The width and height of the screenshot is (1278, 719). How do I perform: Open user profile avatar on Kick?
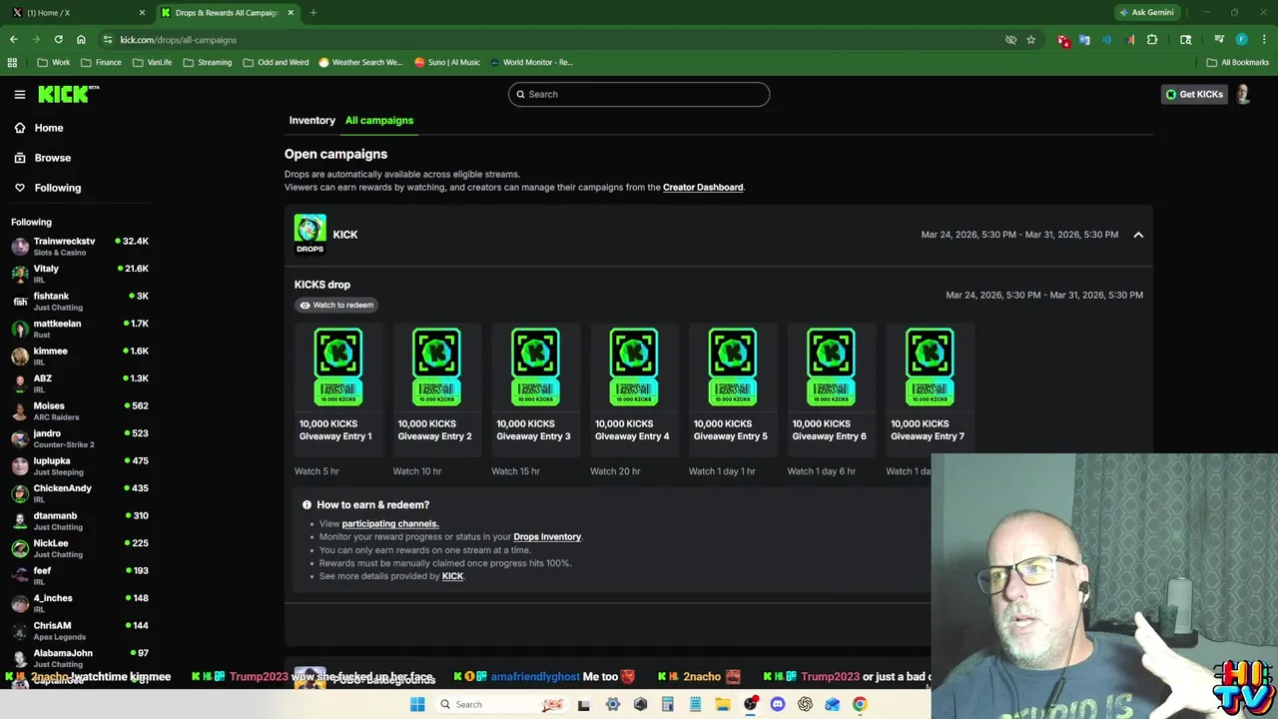(x=1243, y=94)
